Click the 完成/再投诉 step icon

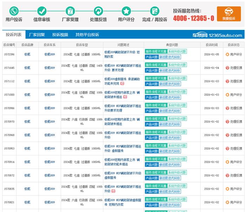pyautogui.click(x=155, y=11)
